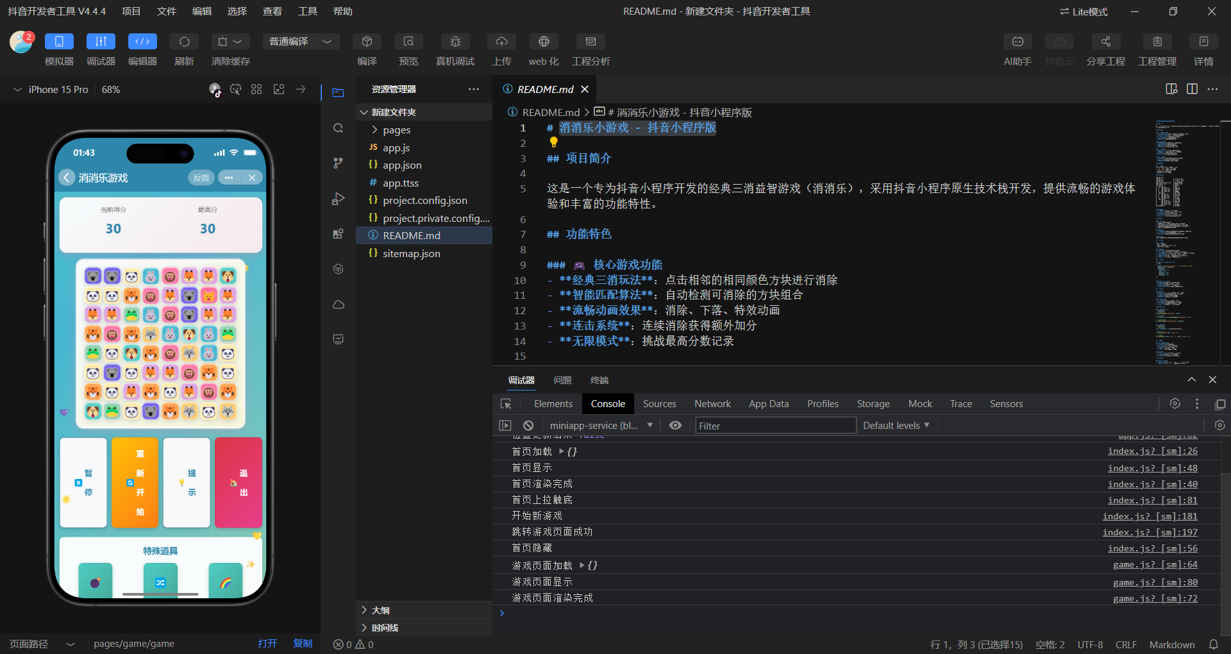The width and height of the screenshot is (1231, 654).
Task: Click the console Filter input field
Action: click(776, 426)
